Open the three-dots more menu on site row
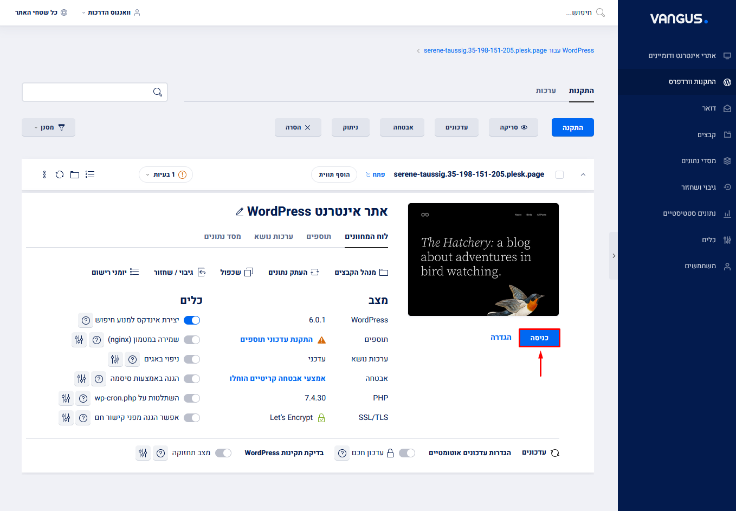The height and width of the screenshot is (511, 736). click(x=44, y=174)
